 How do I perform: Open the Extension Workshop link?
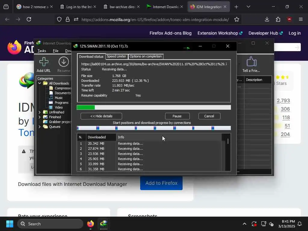coord(220,33)
